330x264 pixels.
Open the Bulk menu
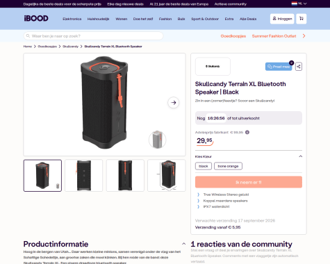(181, 19)
